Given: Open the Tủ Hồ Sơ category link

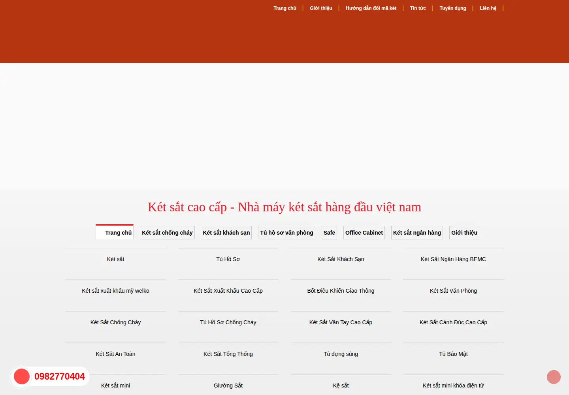Looking at the screenshot, I should click(228, 259).
